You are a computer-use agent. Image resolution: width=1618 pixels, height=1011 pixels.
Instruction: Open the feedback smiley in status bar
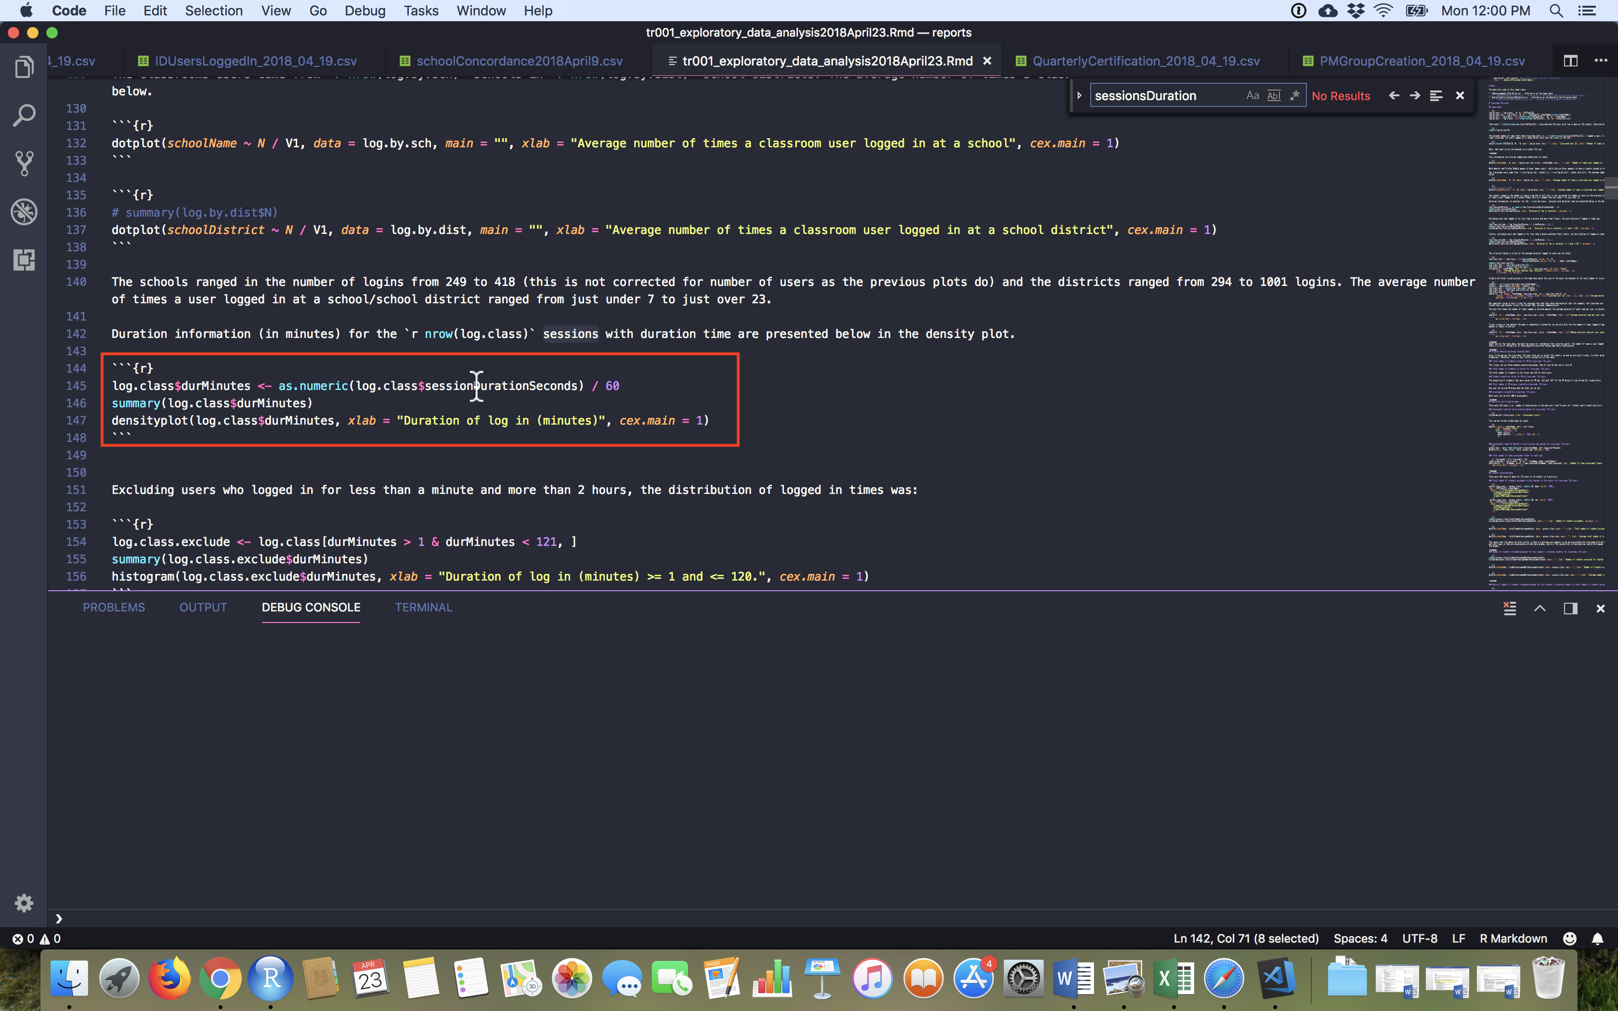coord(1570,938)
